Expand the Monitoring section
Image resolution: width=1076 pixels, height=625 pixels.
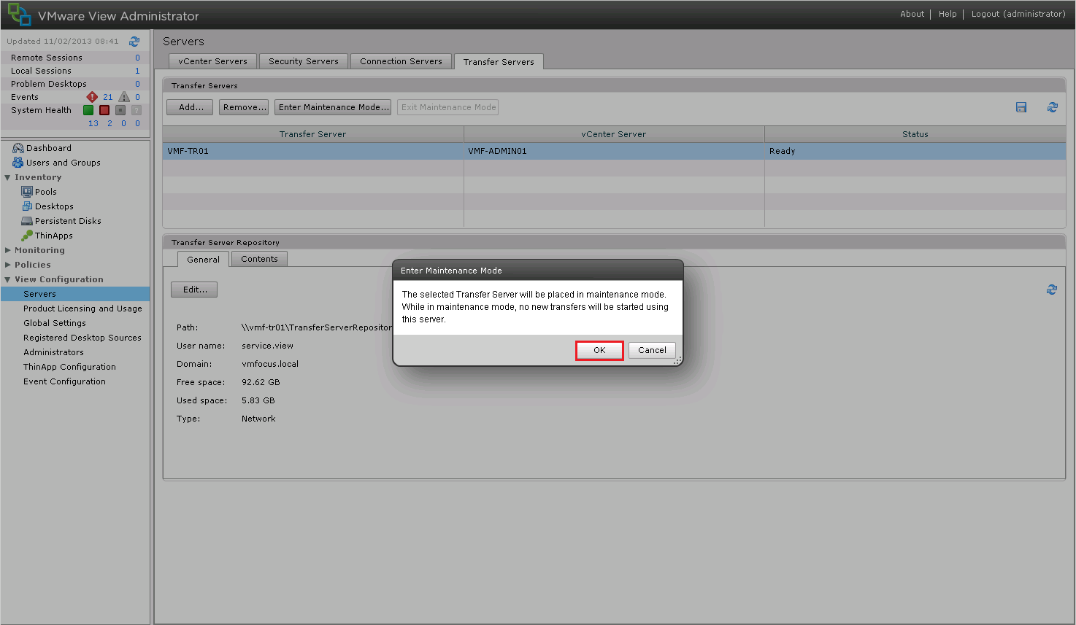click(8, 250)
